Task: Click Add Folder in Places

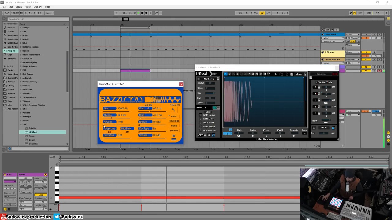Action: (11, 109)
